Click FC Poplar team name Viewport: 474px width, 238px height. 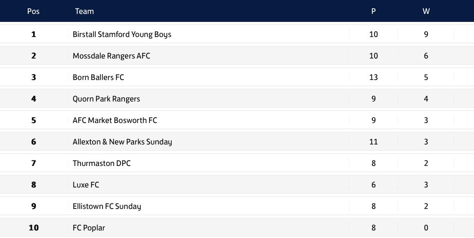pos(89,228)
